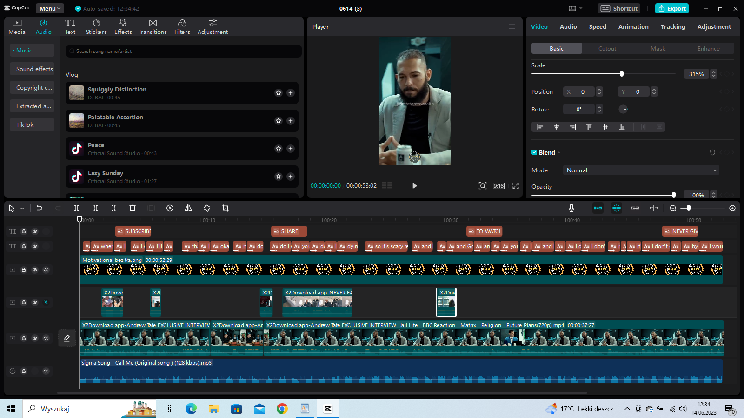
Task: Toggle linkage icon in timeline toolbar
Action: tap(635, 208)
